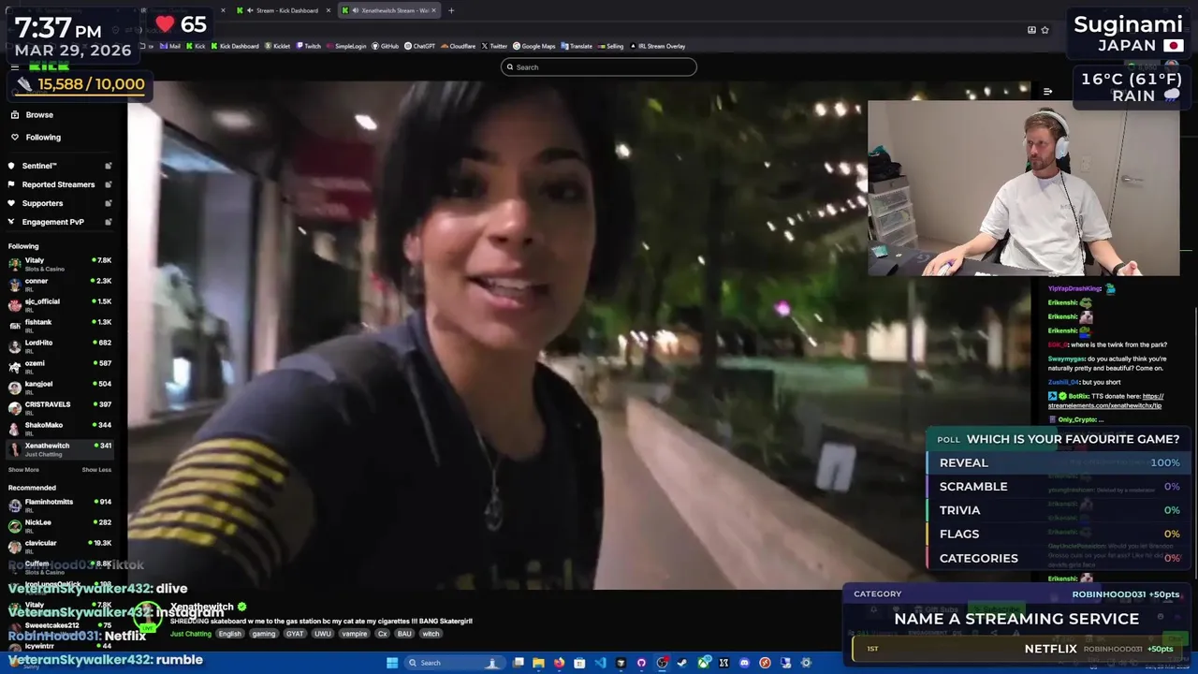This screenshot has width=1198, height=674.
Task: Open the Selling bookmark
Action: [610, 46]
